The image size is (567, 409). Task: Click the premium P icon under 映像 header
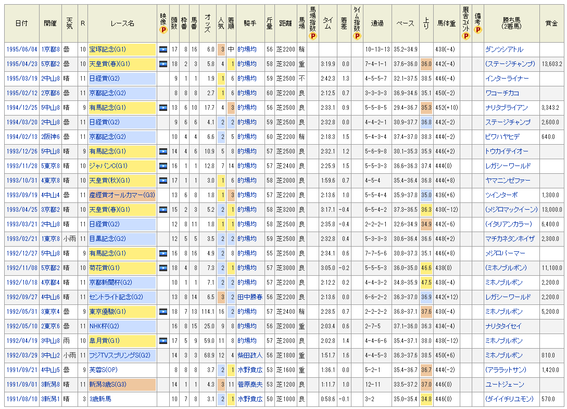point(163,30)
